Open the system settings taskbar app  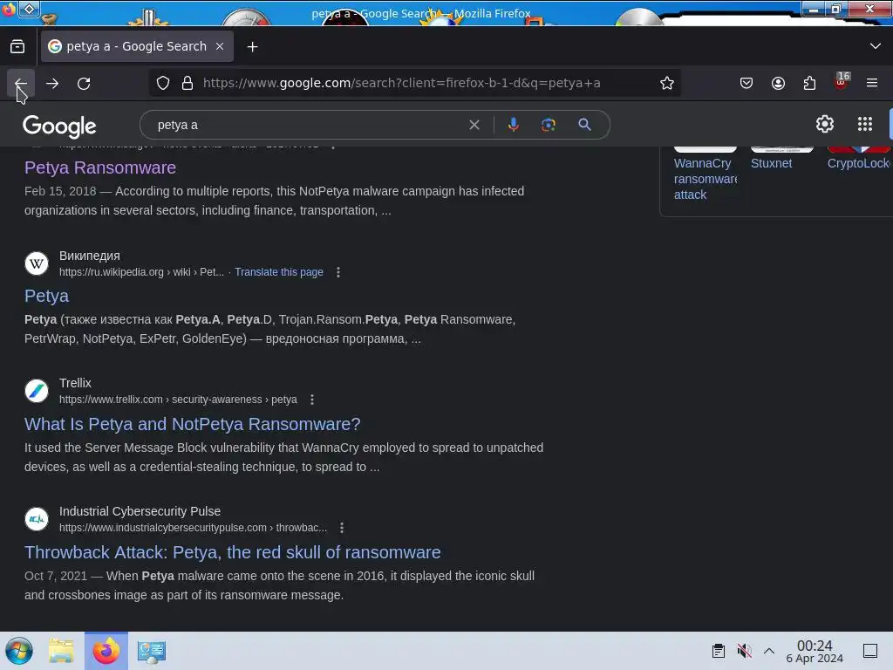coord(151,651)
